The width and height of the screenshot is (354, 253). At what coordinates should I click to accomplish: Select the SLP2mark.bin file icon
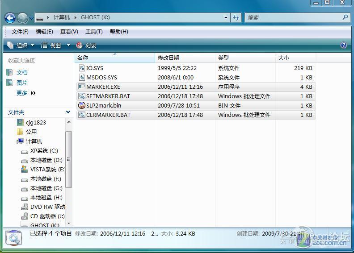(81, 105)
